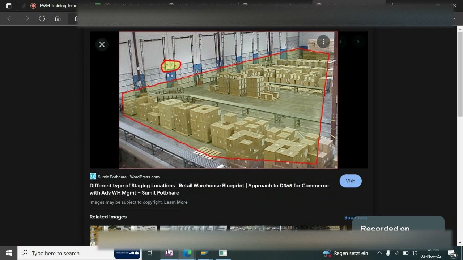
Task: Open network settings from the system tray
Action: coord(397,253)
